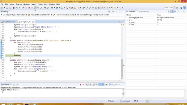Image resolution: width=187 pixels, height=105 pixels.
Task: Click the Name column header in Variables
Action: pyautogui.click(x=141, y=15)
